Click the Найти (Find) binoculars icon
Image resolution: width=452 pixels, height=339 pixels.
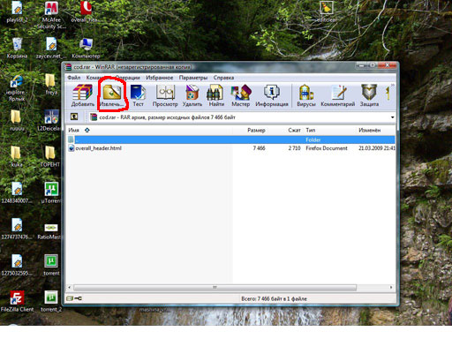216,95
